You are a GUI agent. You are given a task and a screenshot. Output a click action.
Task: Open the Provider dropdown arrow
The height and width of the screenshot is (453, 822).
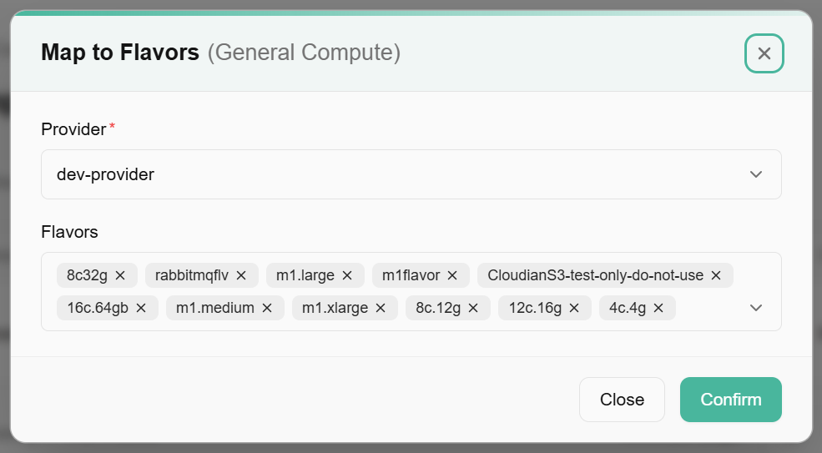pos(756,174)
